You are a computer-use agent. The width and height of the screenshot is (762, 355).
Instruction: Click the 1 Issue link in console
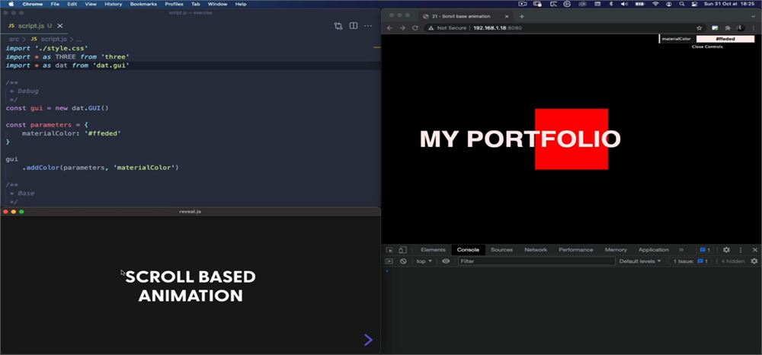coord(690,261)
